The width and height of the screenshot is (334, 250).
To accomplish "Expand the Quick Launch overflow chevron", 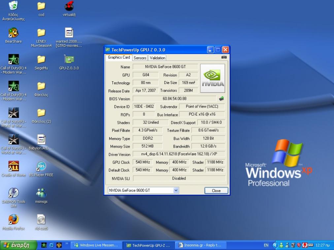I will (x=67, y=243).
